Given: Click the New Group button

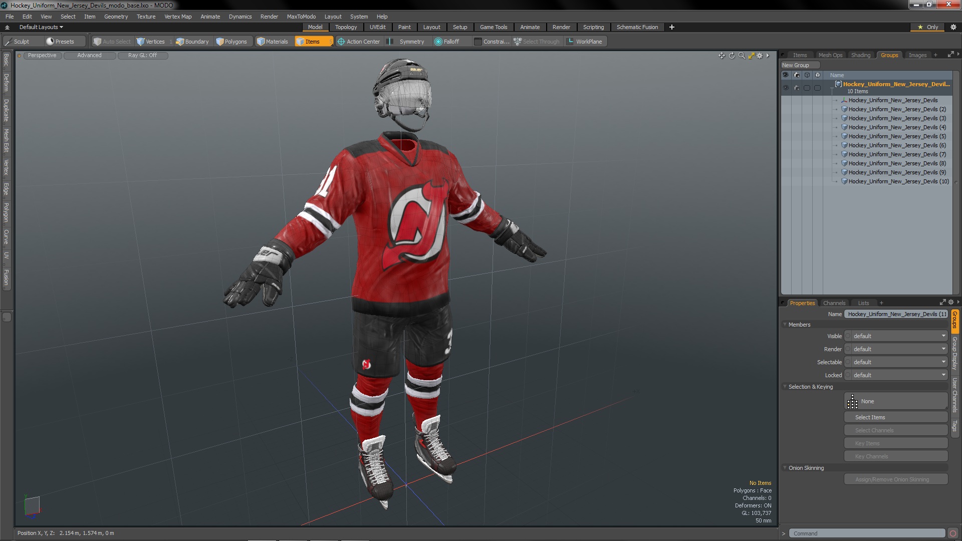Looking at the screenshot, I should pyautogui.click(x=800, y=65).
